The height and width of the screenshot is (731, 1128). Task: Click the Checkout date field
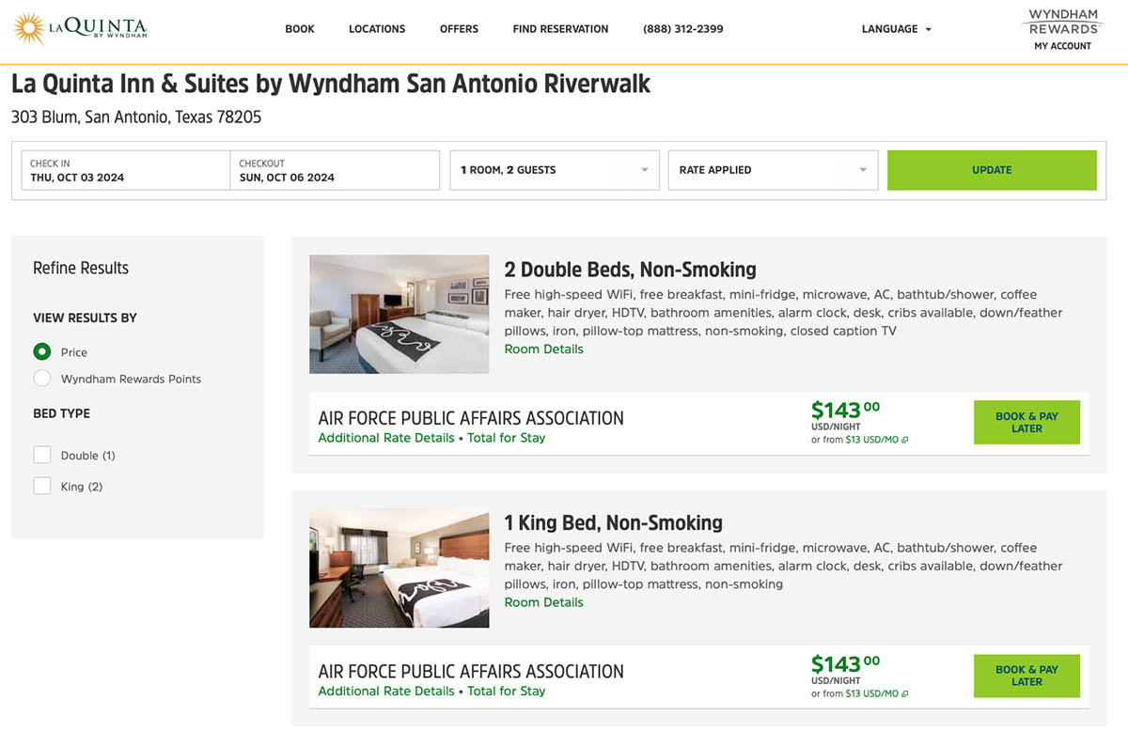point(335,170)
